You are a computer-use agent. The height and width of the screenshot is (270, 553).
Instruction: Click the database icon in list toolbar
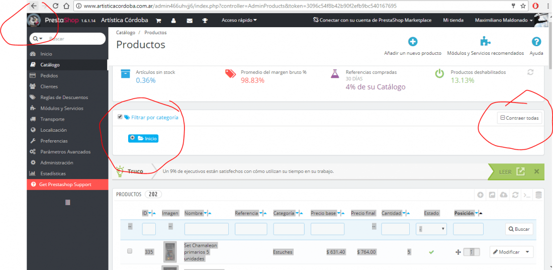538,195
